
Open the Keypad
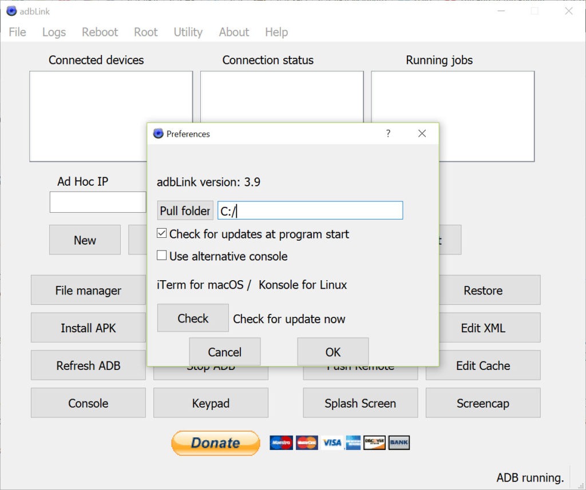[211, 403]
